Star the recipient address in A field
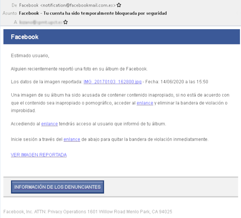This screenshot has width=241, height=218. (65, 22)
